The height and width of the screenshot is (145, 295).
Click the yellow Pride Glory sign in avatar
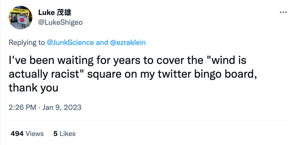pos(19,11)
